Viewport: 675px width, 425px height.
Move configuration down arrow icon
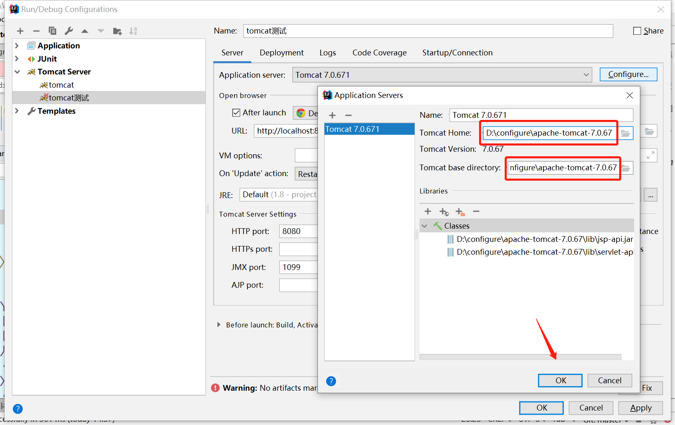(101, 31)
